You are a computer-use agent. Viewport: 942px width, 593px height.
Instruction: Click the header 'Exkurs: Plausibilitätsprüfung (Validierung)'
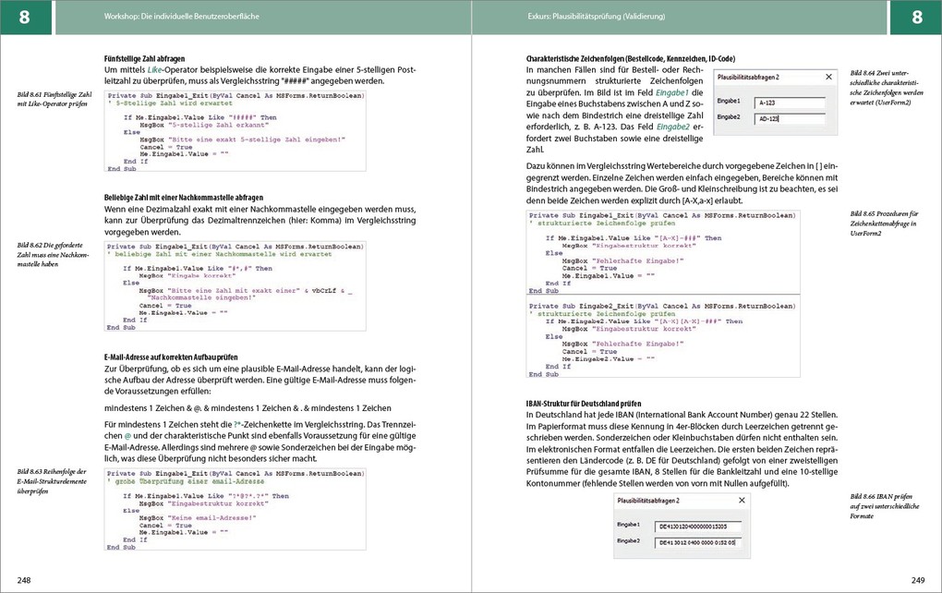pos(596,17)
